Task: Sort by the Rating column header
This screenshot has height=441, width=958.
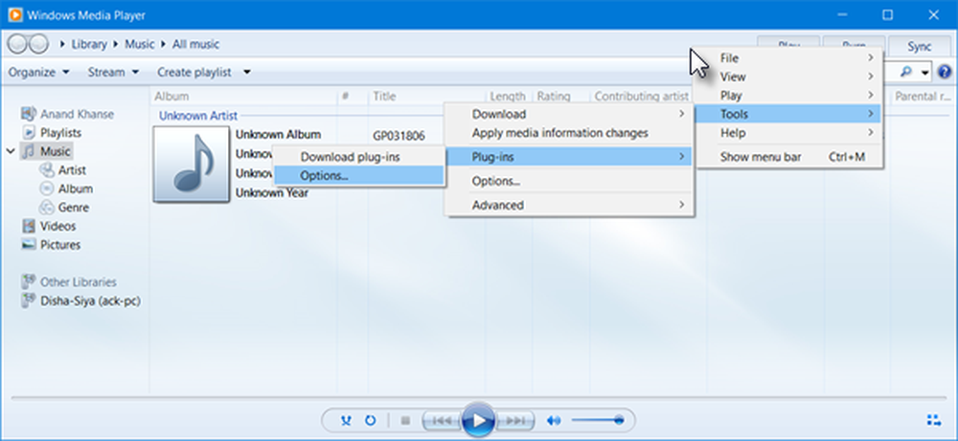Action: coord(560,96)
